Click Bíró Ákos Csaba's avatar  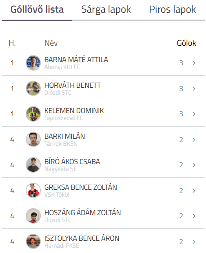coord(33,165)
